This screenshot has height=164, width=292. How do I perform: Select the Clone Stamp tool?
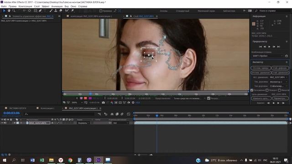click(x=56, y=11)
